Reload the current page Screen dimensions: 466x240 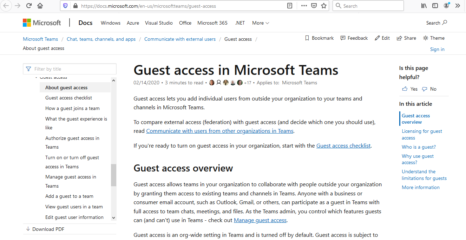coord(29,6)
